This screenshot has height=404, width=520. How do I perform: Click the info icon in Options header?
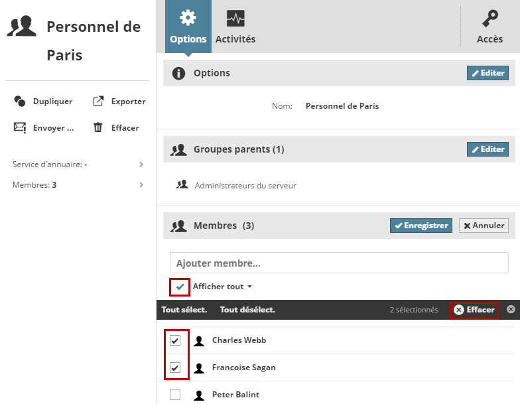(178, 73)
